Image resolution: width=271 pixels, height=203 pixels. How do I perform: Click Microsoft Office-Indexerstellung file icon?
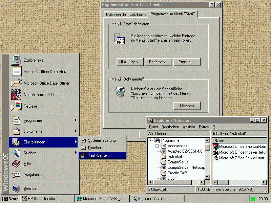click(x=216, y=152)
